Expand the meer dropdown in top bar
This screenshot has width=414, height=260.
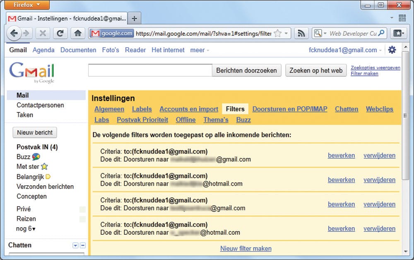point(200,50)
